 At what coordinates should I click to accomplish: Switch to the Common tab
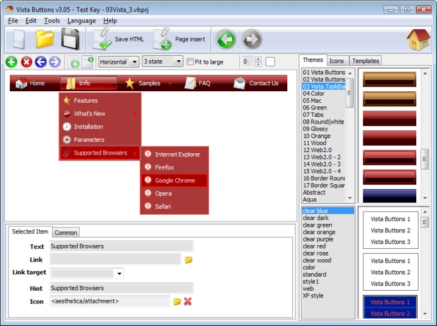(66, 232)
